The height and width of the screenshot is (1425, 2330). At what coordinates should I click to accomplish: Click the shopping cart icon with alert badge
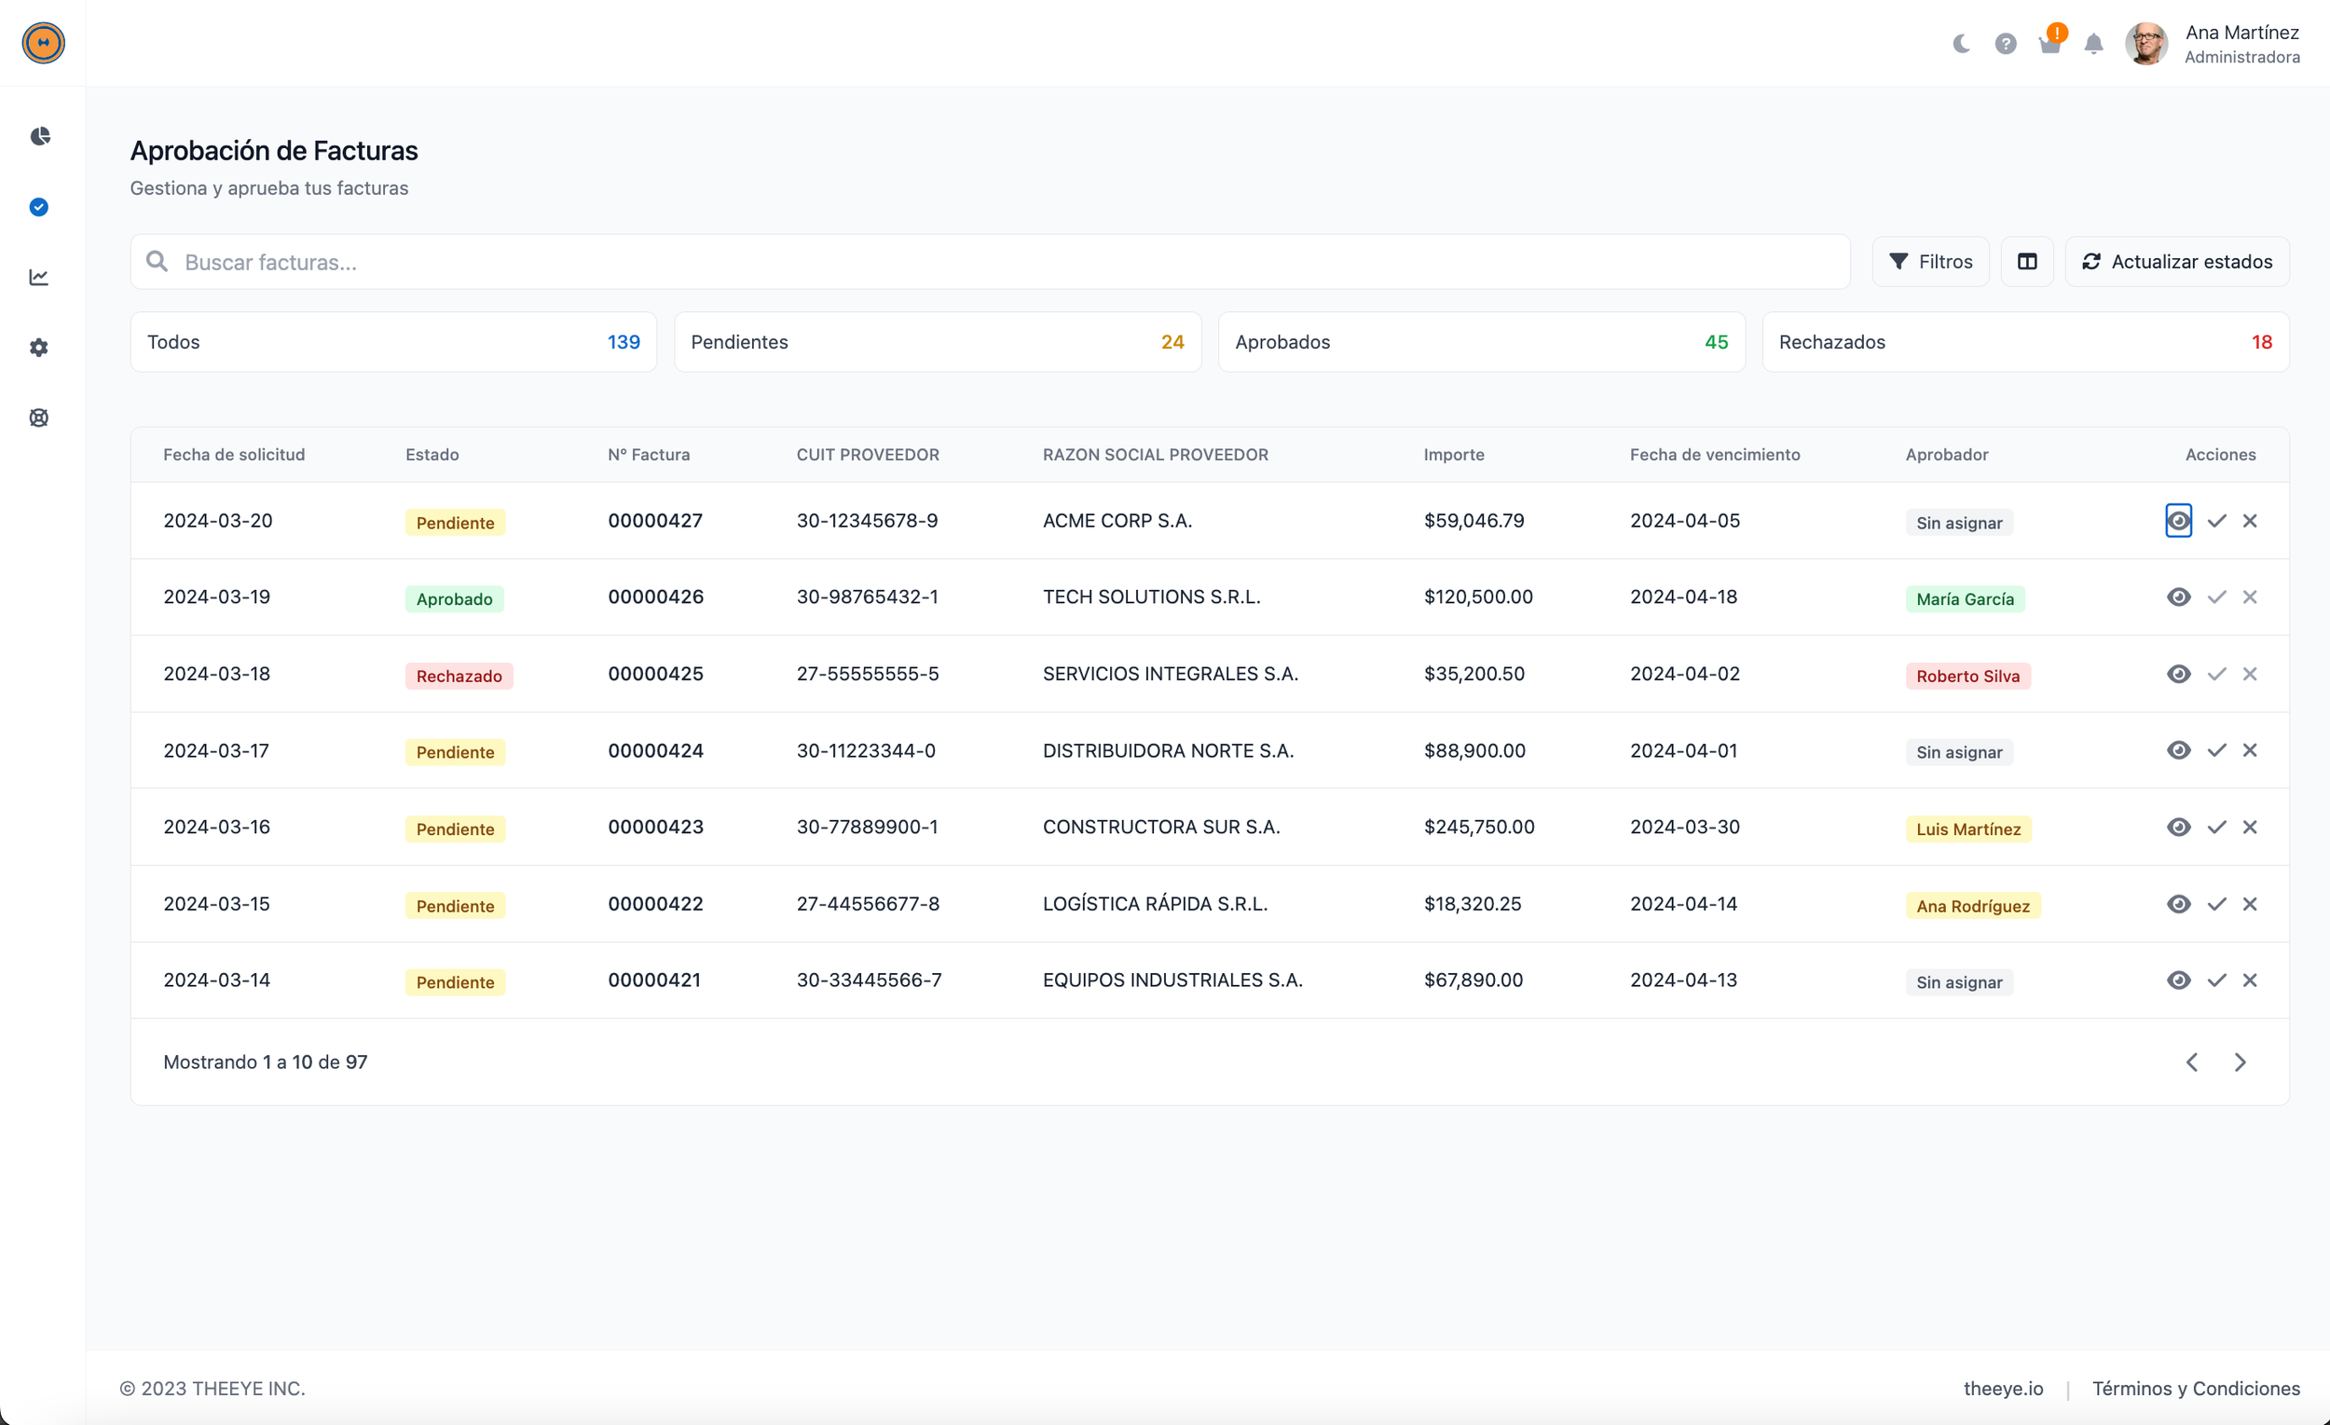point(2049,45)
